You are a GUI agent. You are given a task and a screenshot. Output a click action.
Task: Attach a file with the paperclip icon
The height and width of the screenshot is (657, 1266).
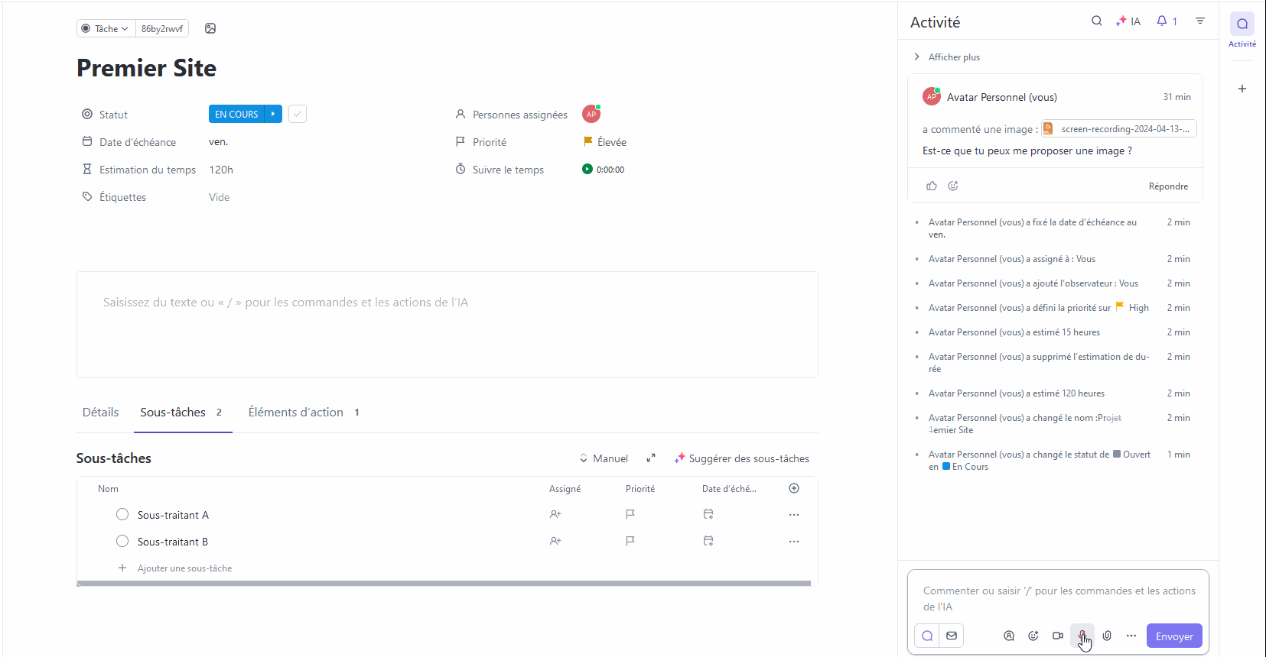pos(1107,636)
